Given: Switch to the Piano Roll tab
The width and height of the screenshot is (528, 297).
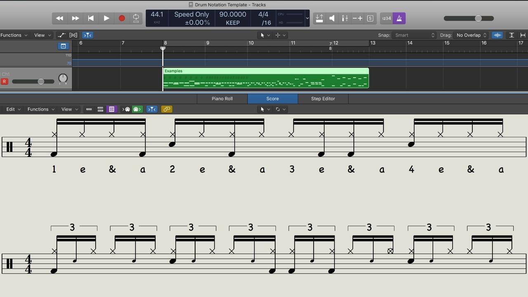Looking at the screenshot, I should click(x=222, y=99).
